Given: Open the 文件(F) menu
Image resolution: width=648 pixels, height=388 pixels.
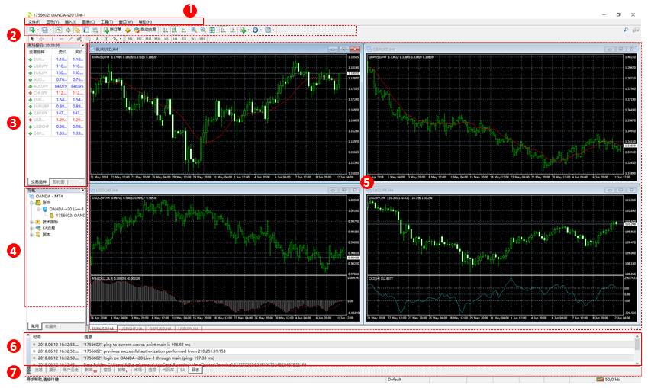Looking at the screenshot, I should 34,21.
